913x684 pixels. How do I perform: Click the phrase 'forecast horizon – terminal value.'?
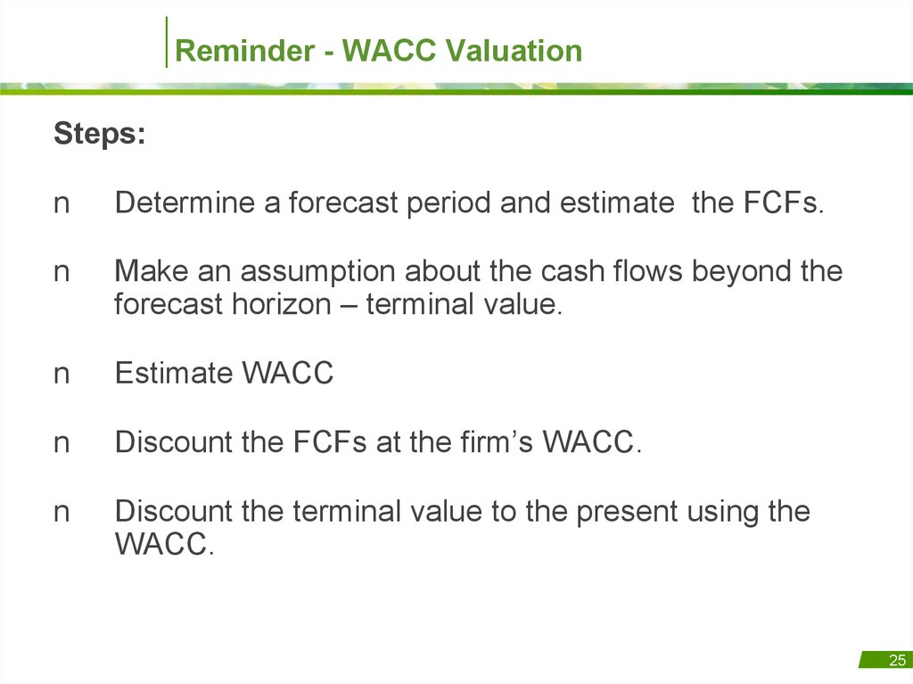pos(338,304)
